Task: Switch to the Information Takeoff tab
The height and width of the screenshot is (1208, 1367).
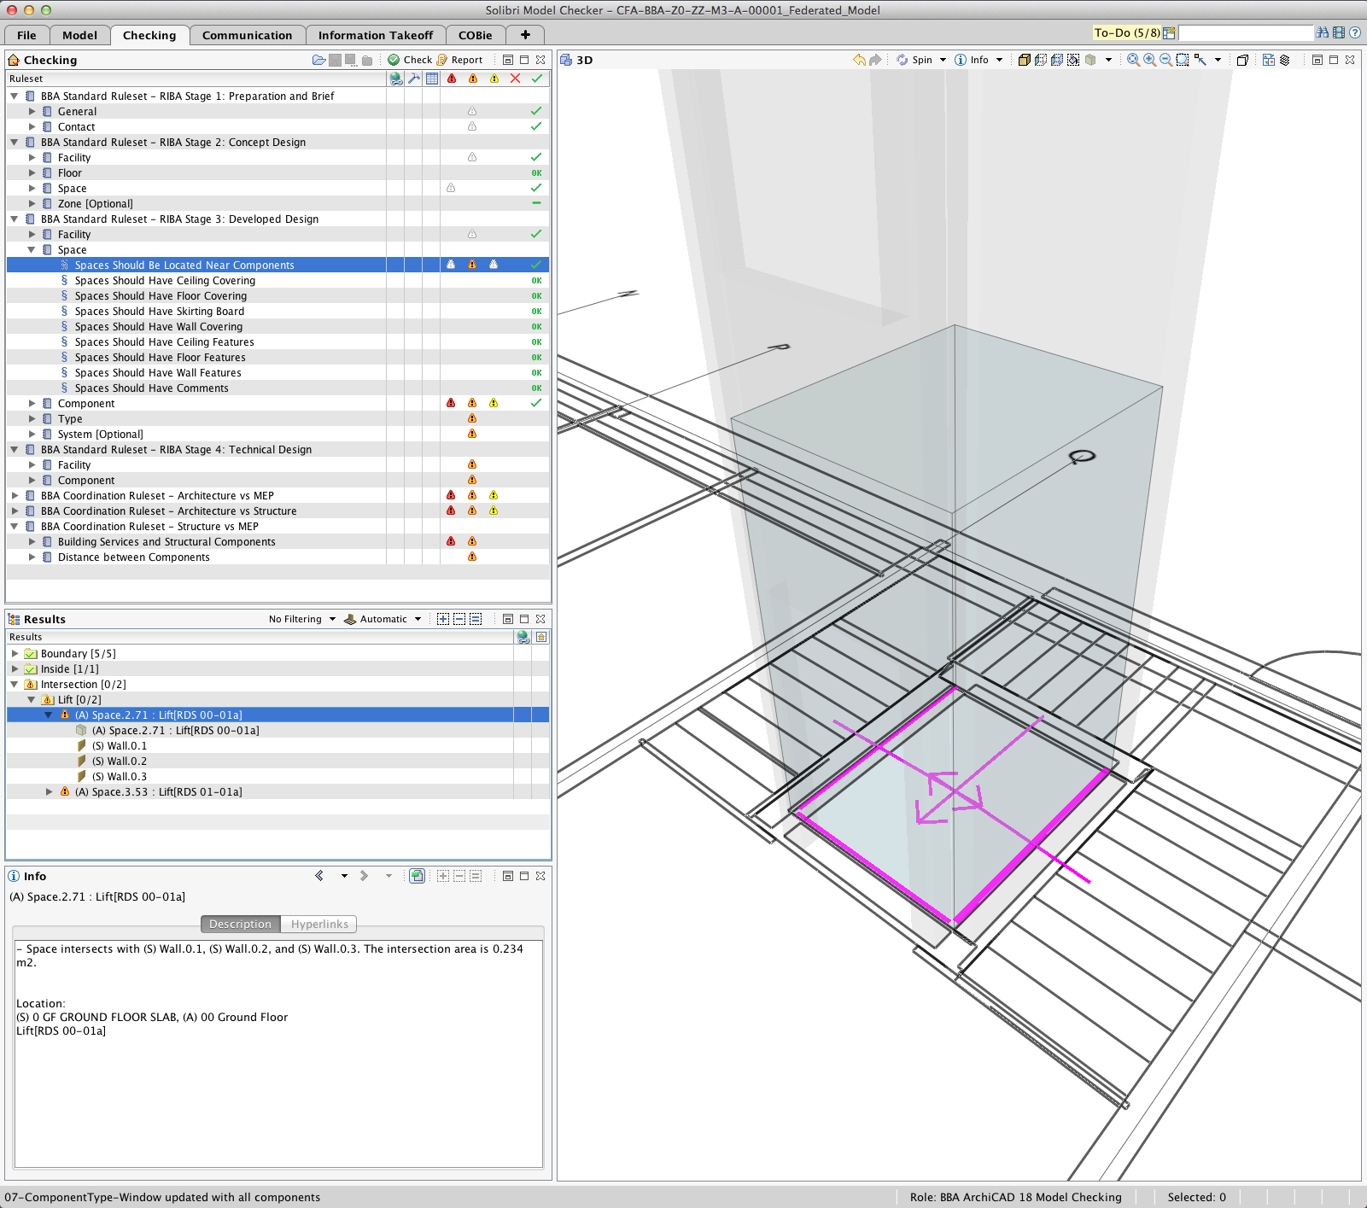Action: [376, 35]
